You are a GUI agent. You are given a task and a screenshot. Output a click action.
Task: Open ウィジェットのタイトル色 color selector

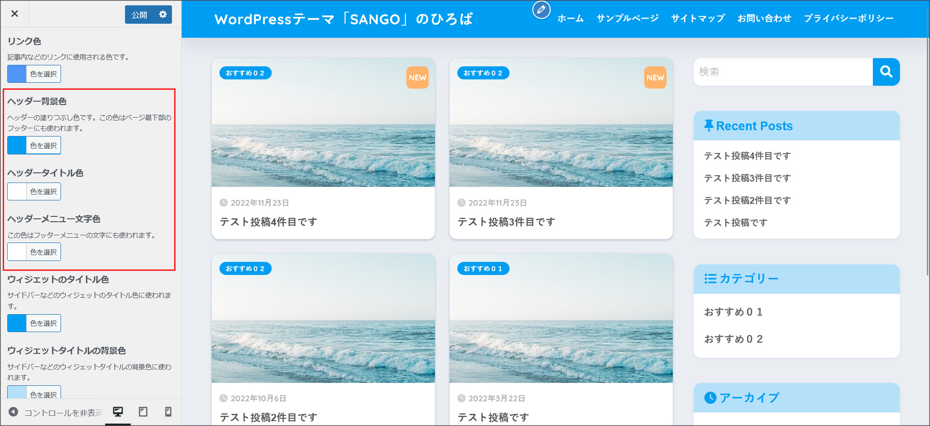(x=34, y=323)
